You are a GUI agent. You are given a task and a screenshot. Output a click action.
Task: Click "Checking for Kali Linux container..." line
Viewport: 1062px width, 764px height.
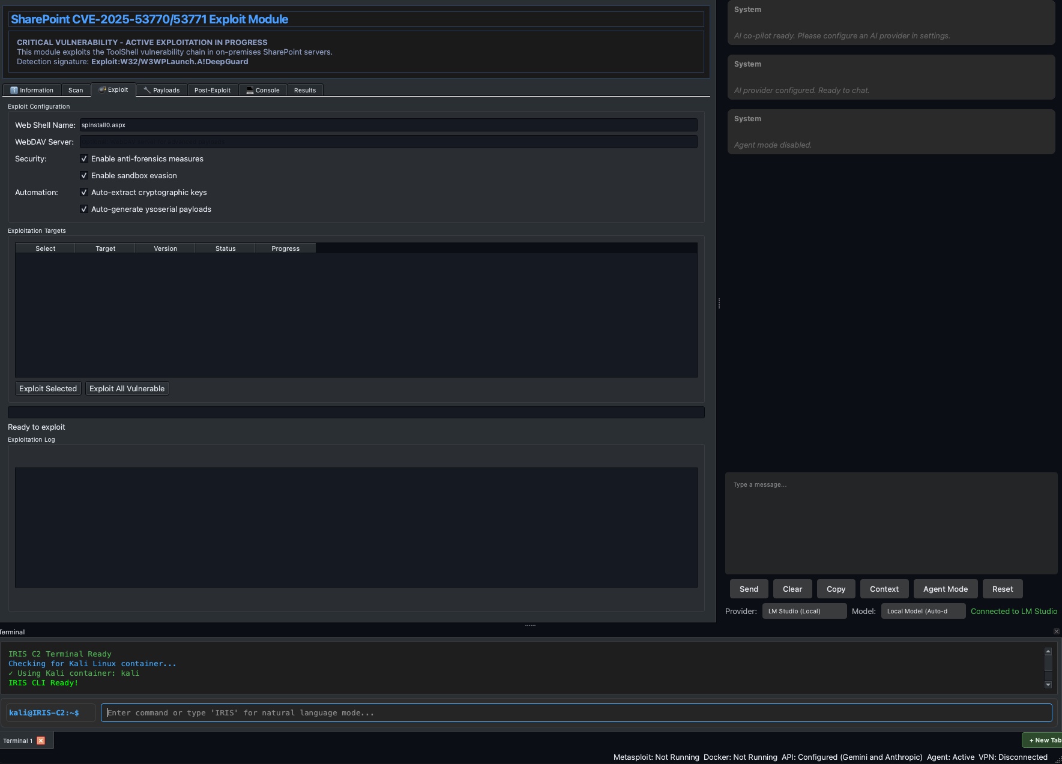[x=92, y=664]
